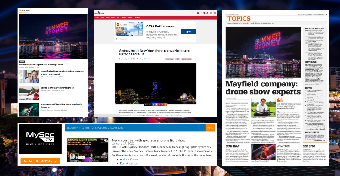Click the TRIVIA heading in the newspaper

(309, 88)
